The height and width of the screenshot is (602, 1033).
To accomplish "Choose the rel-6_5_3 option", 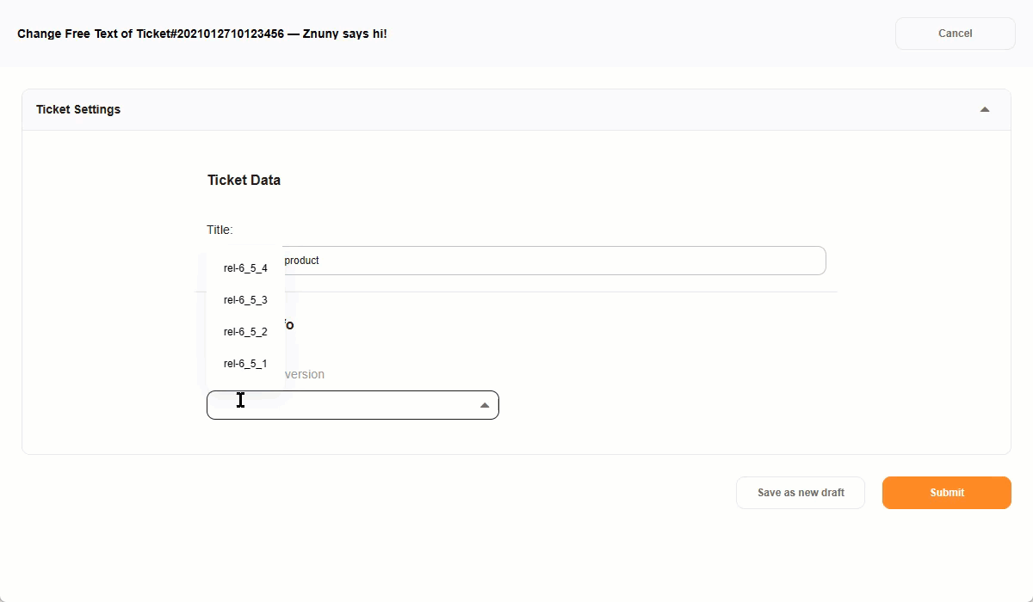I will [245, 300].
